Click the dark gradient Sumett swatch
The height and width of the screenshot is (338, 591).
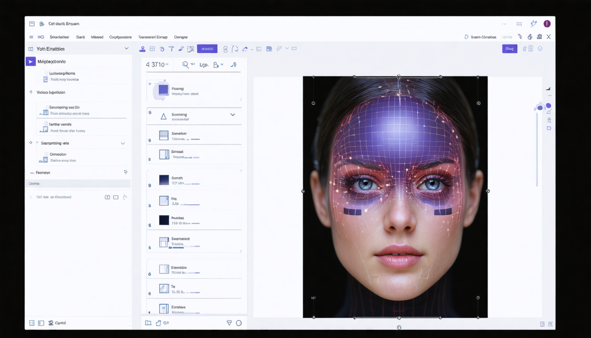164,180
